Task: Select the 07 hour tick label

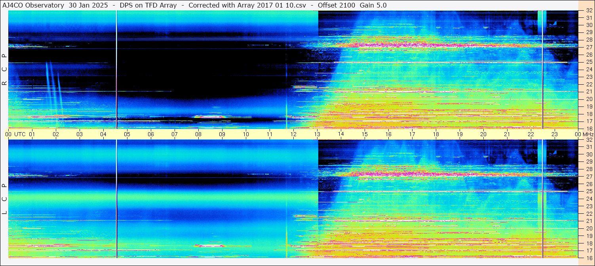Action: (175, 134)
